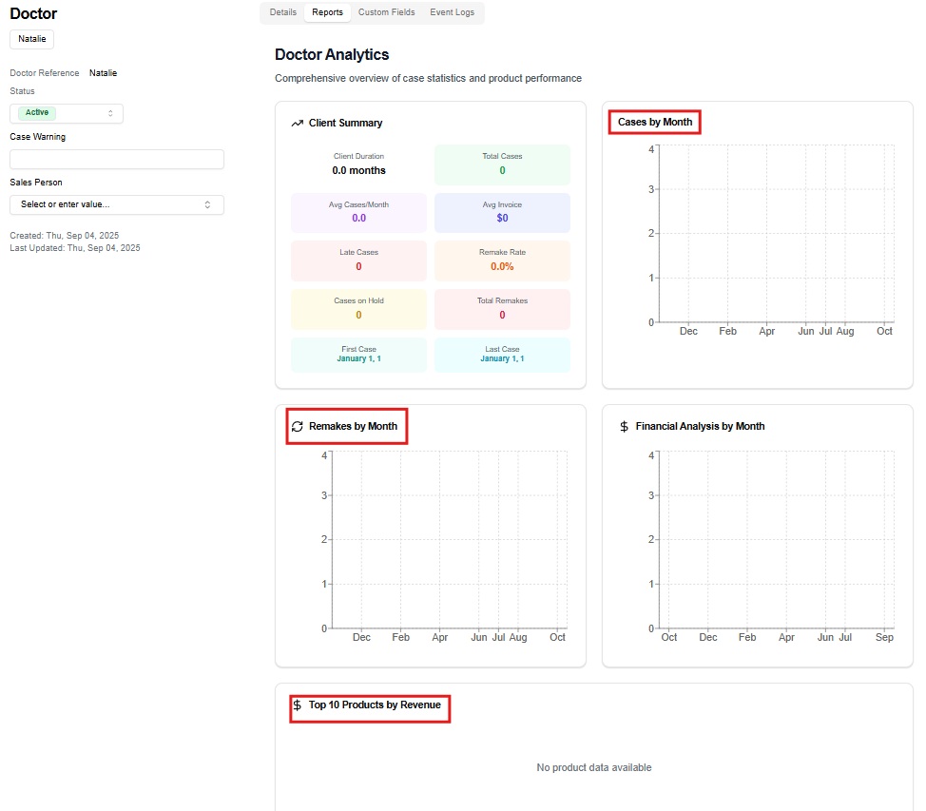This screenshot has height=811, width=926.
Task: Click the First Case date card
Action: (x=358, y=355)
